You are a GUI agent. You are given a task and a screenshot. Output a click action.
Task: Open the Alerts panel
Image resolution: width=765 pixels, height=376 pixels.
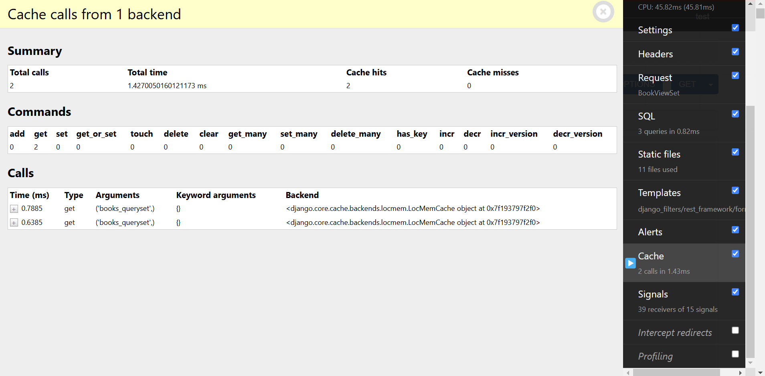coord(650,232)
